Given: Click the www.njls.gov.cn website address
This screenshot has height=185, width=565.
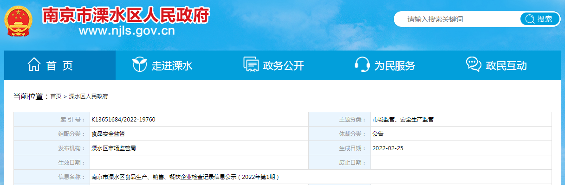Looking at the screenshot, I should 127,32.
